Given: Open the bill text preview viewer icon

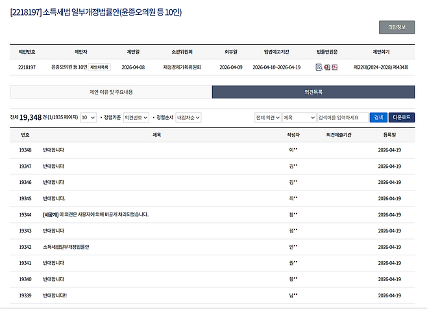Looking at the screenshot, I should [x=319, y=67].
